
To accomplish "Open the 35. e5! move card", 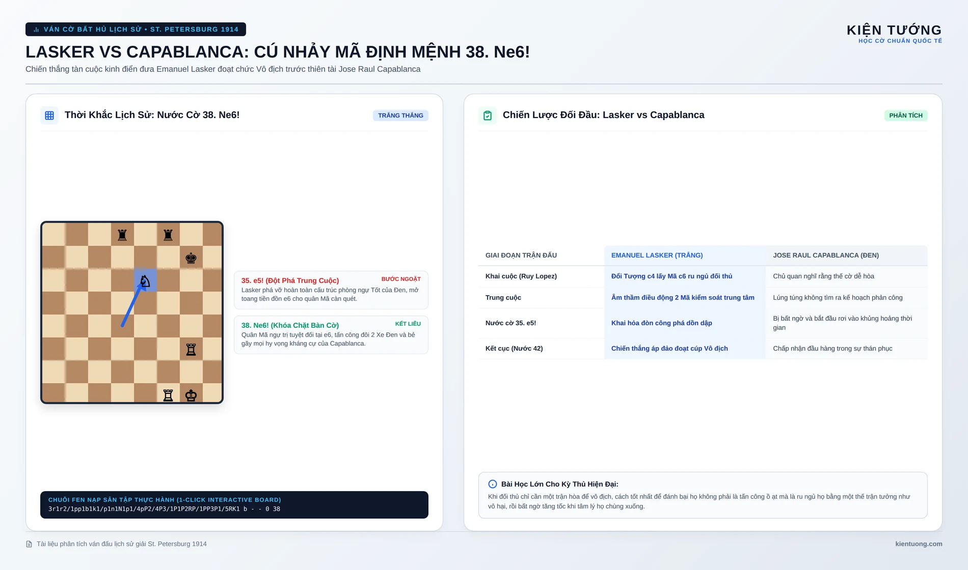I will 331,290.
